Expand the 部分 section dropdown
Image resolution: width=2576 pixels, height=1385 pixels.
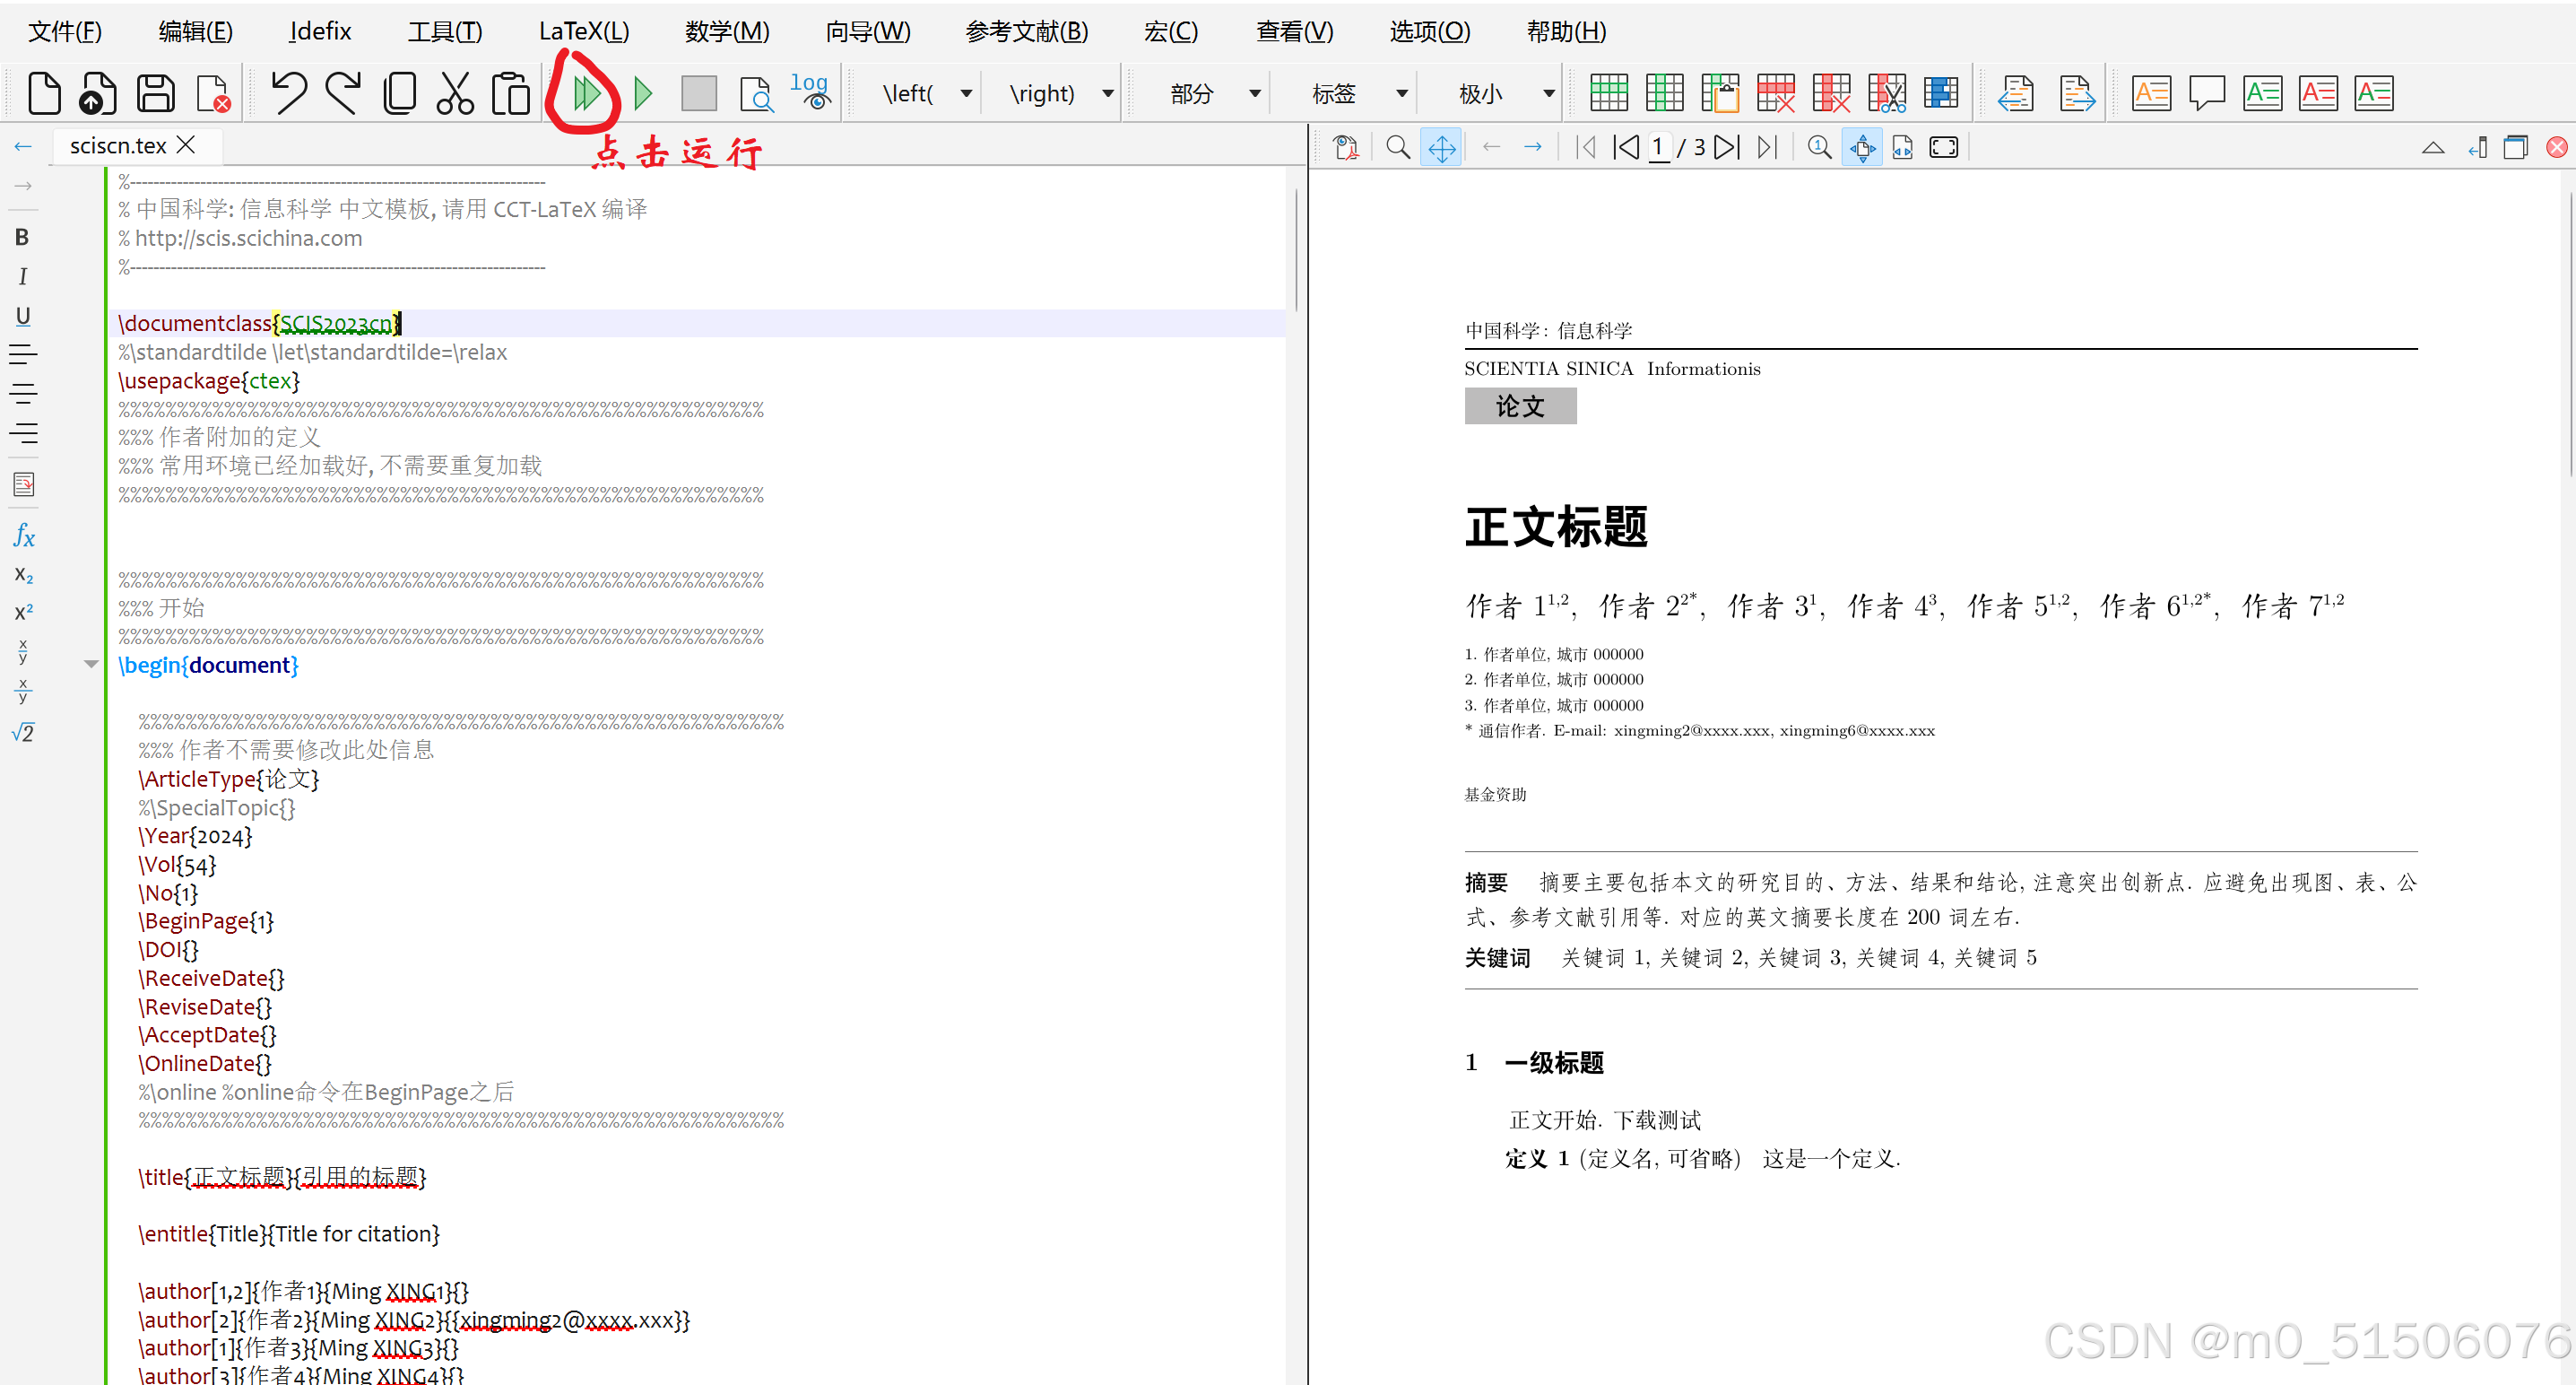(1254, 94)
